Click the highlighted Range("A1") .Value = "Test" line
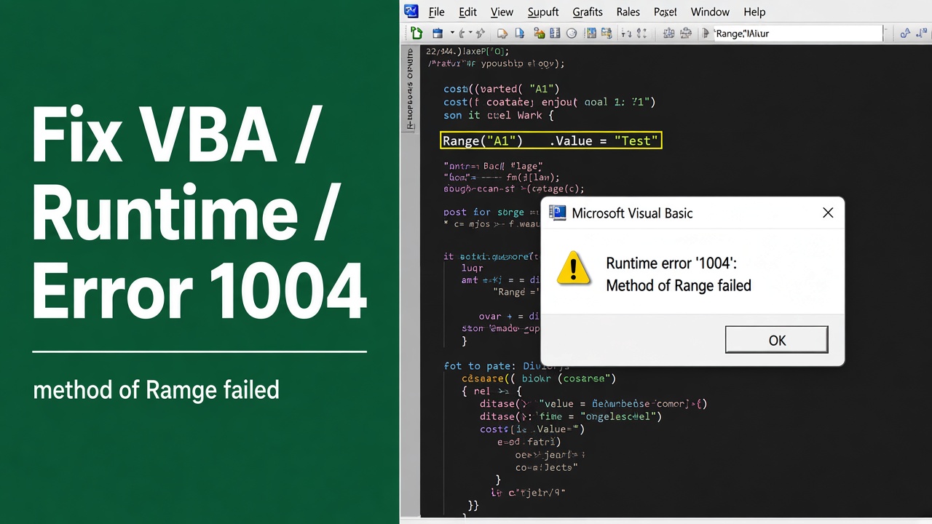This screenshot has height=524, width=932. [551, 140]
